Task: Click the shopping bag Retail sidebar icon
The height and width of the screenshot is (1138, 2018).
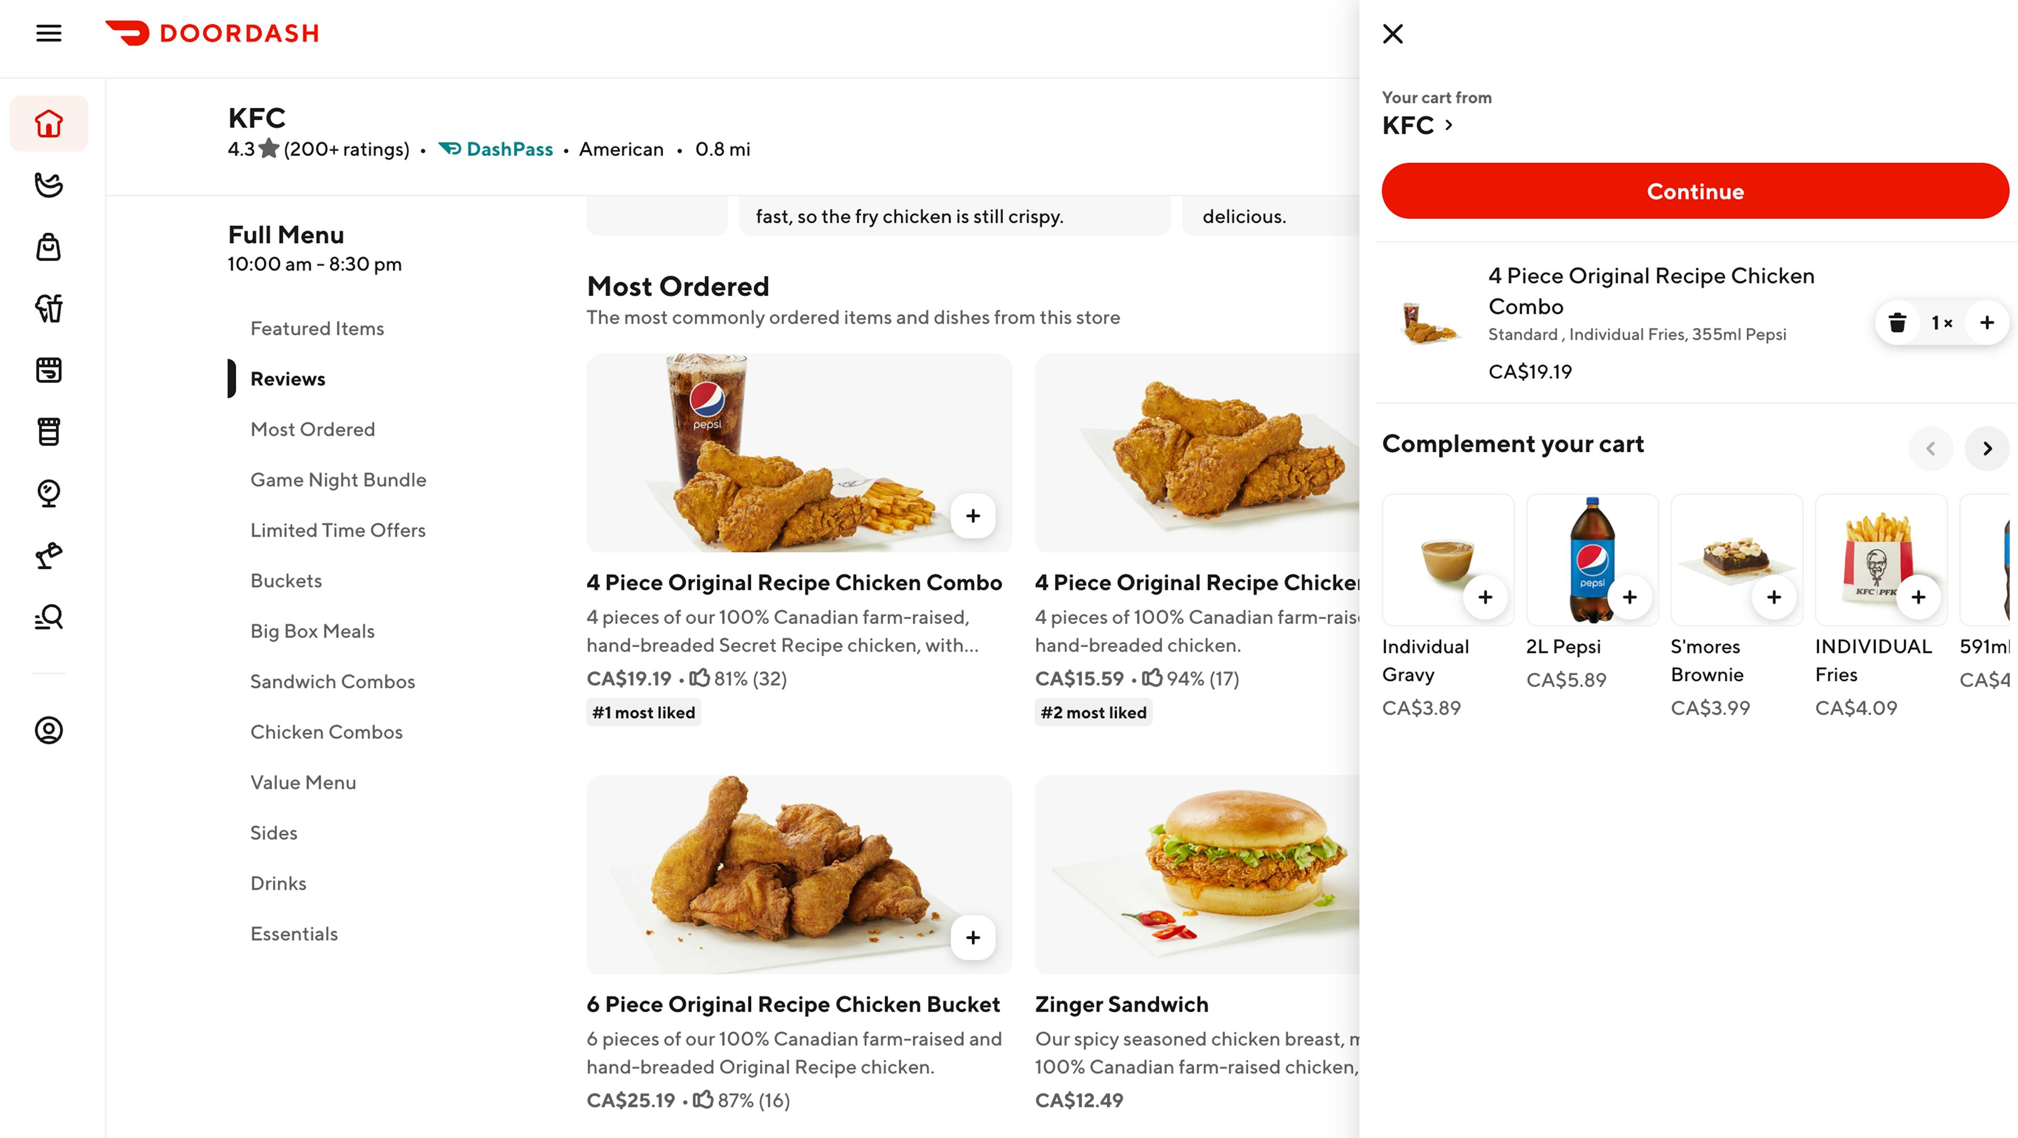Action: point(48,247)
